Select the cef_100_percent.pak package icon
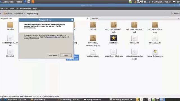The image size is (180, 101). 114,25
